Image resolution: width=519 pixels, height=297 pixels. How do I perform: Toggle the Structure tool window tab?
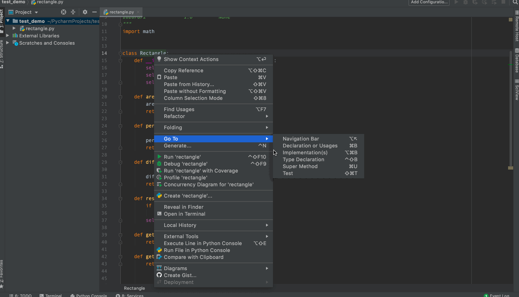[x=2, y=54]
